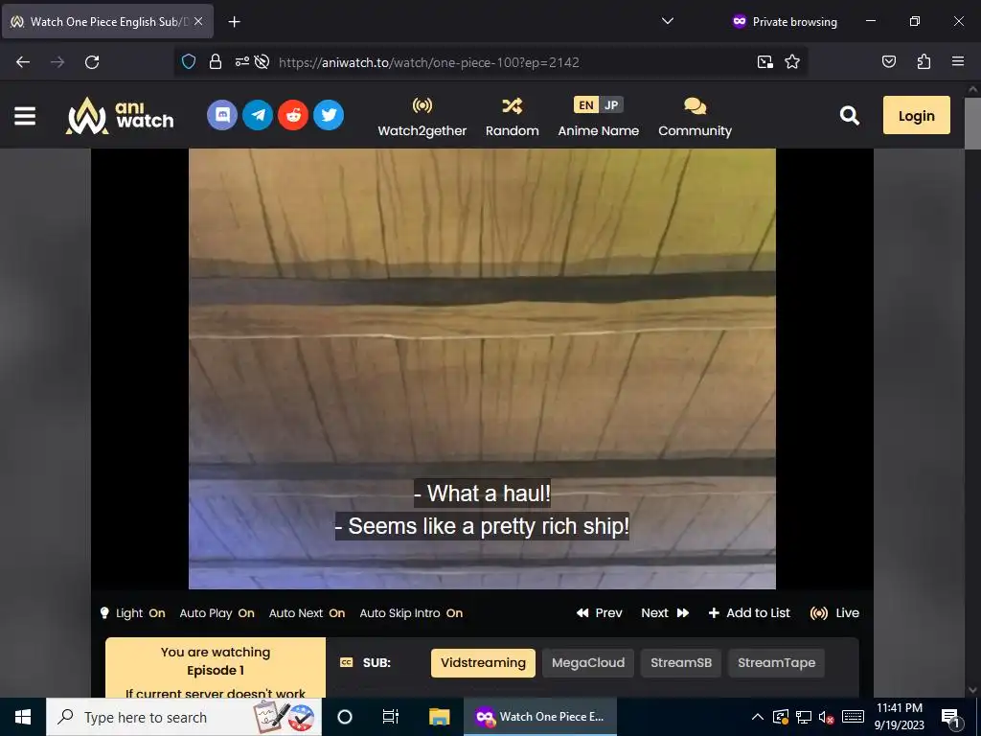Click the tracking protection shield icon
The height and width of the screenshot is (736, 981).
[189, 62]
